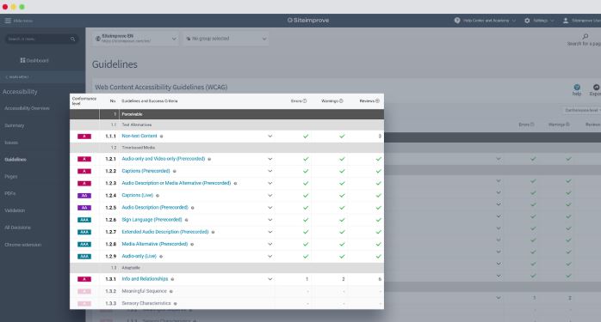Click the blue Help icon beside WCAG heading
Screen dimensions: 601x322
point(577,88)
